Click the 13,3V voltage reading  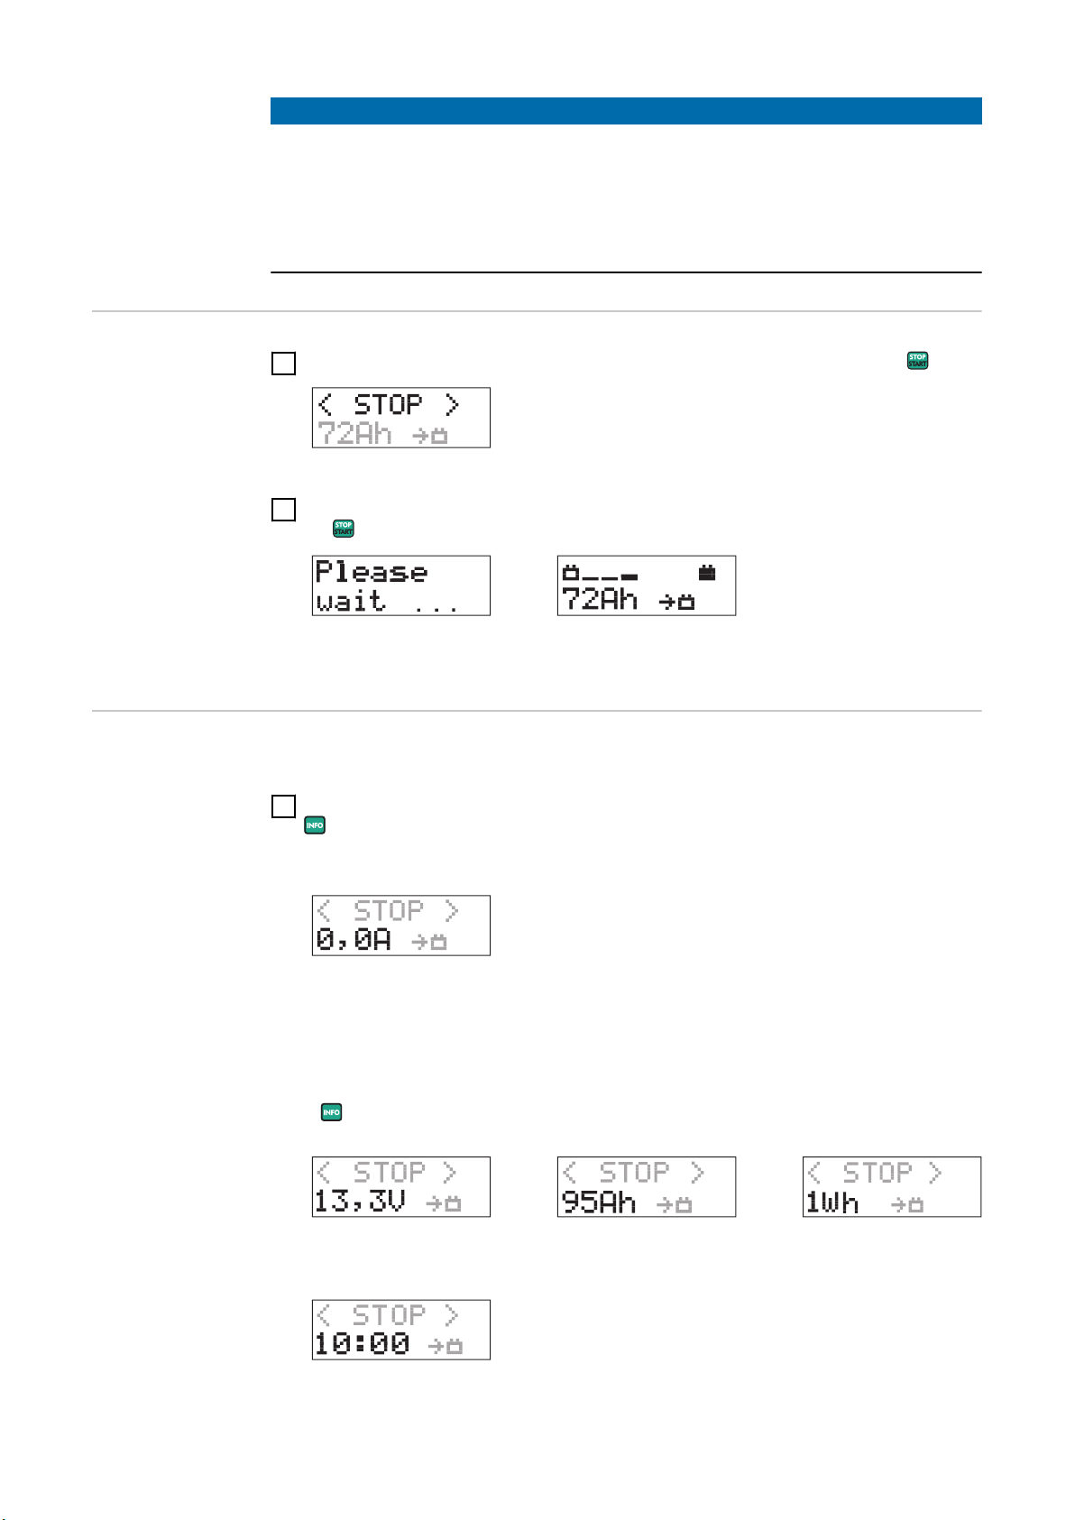point(359,1202)
